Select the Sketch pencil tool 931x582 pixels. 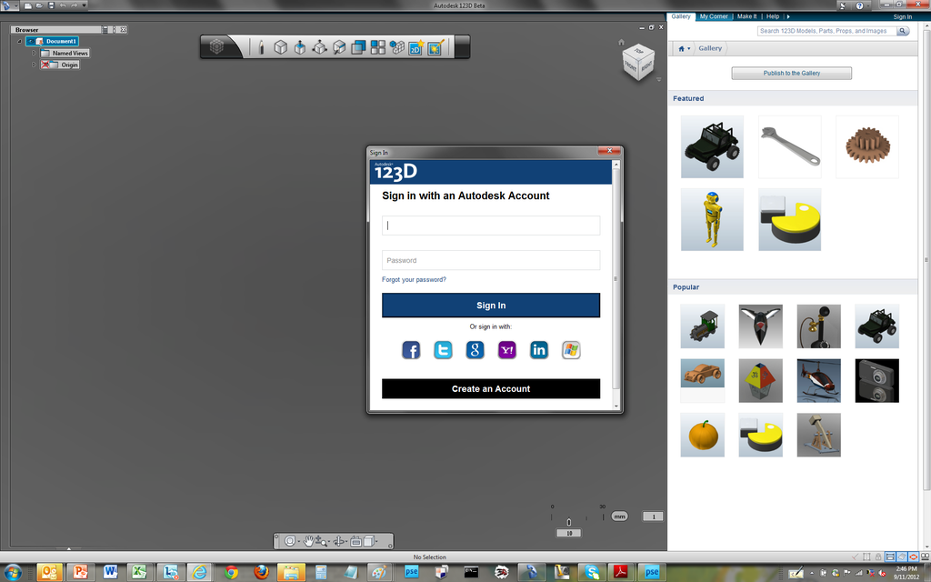[x=261, y=47]
